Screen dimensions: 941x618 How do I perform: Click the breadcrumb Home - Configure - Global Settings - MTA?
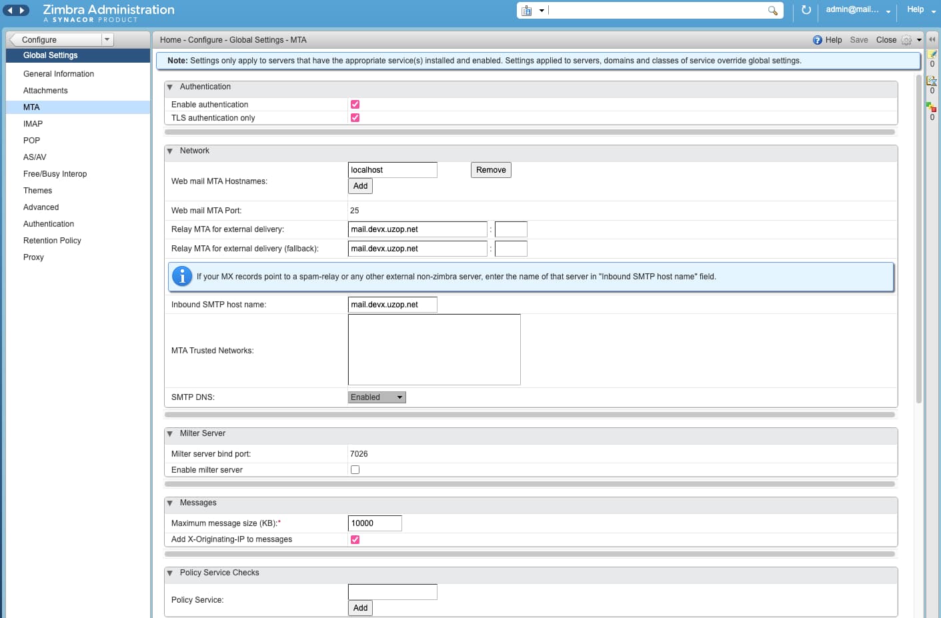(233, 40)
